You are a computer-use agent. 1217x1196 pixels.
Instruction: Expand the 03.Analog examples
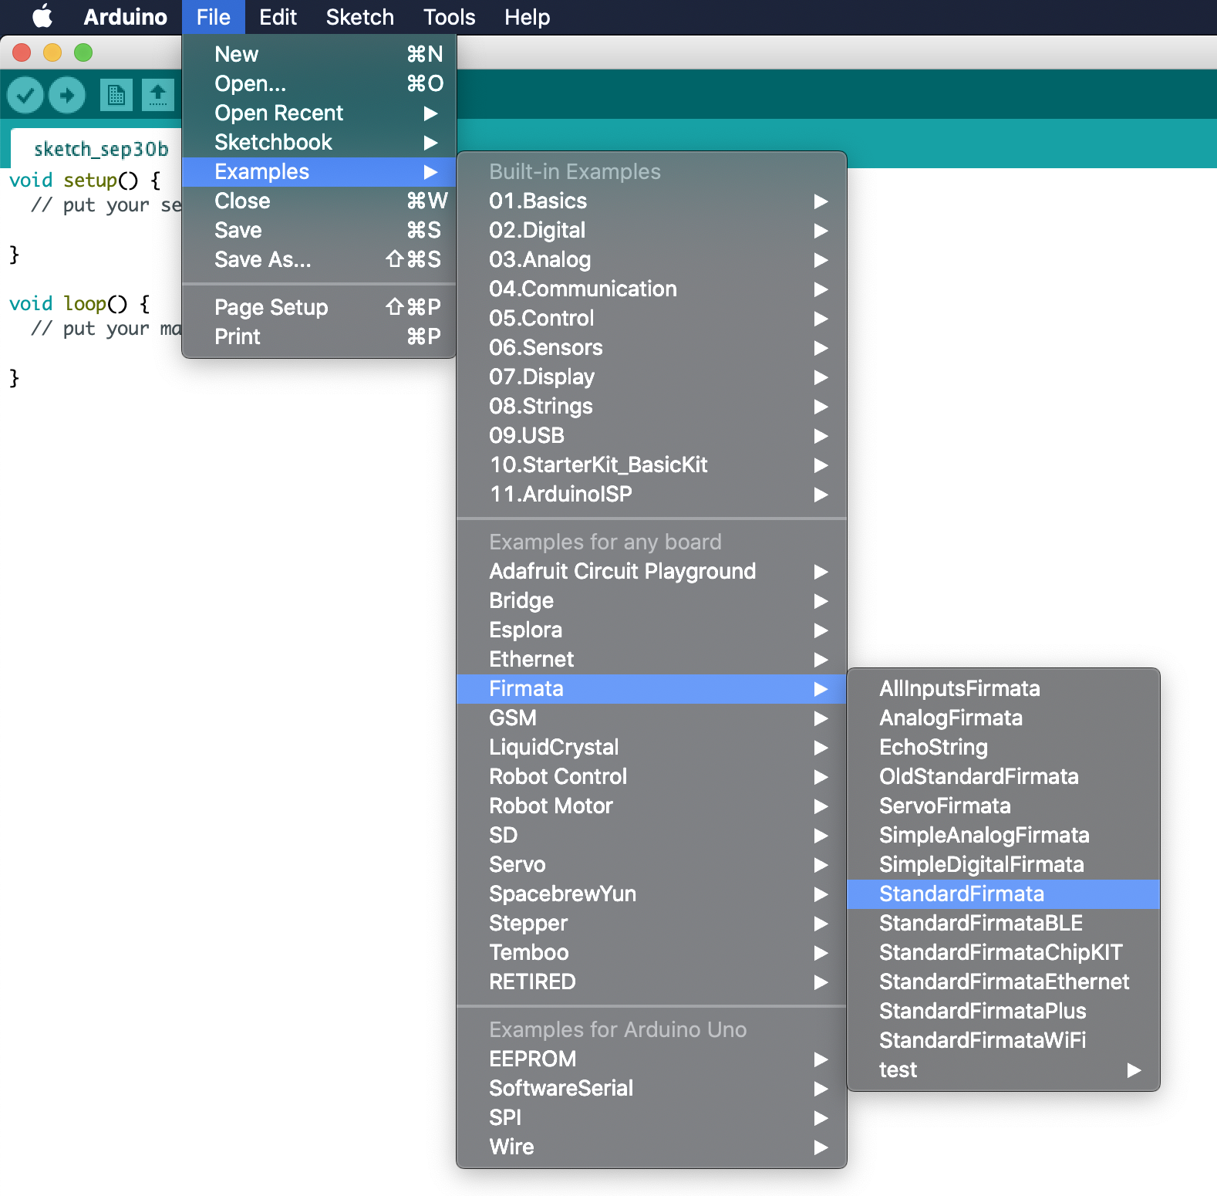tap(652, 259)
